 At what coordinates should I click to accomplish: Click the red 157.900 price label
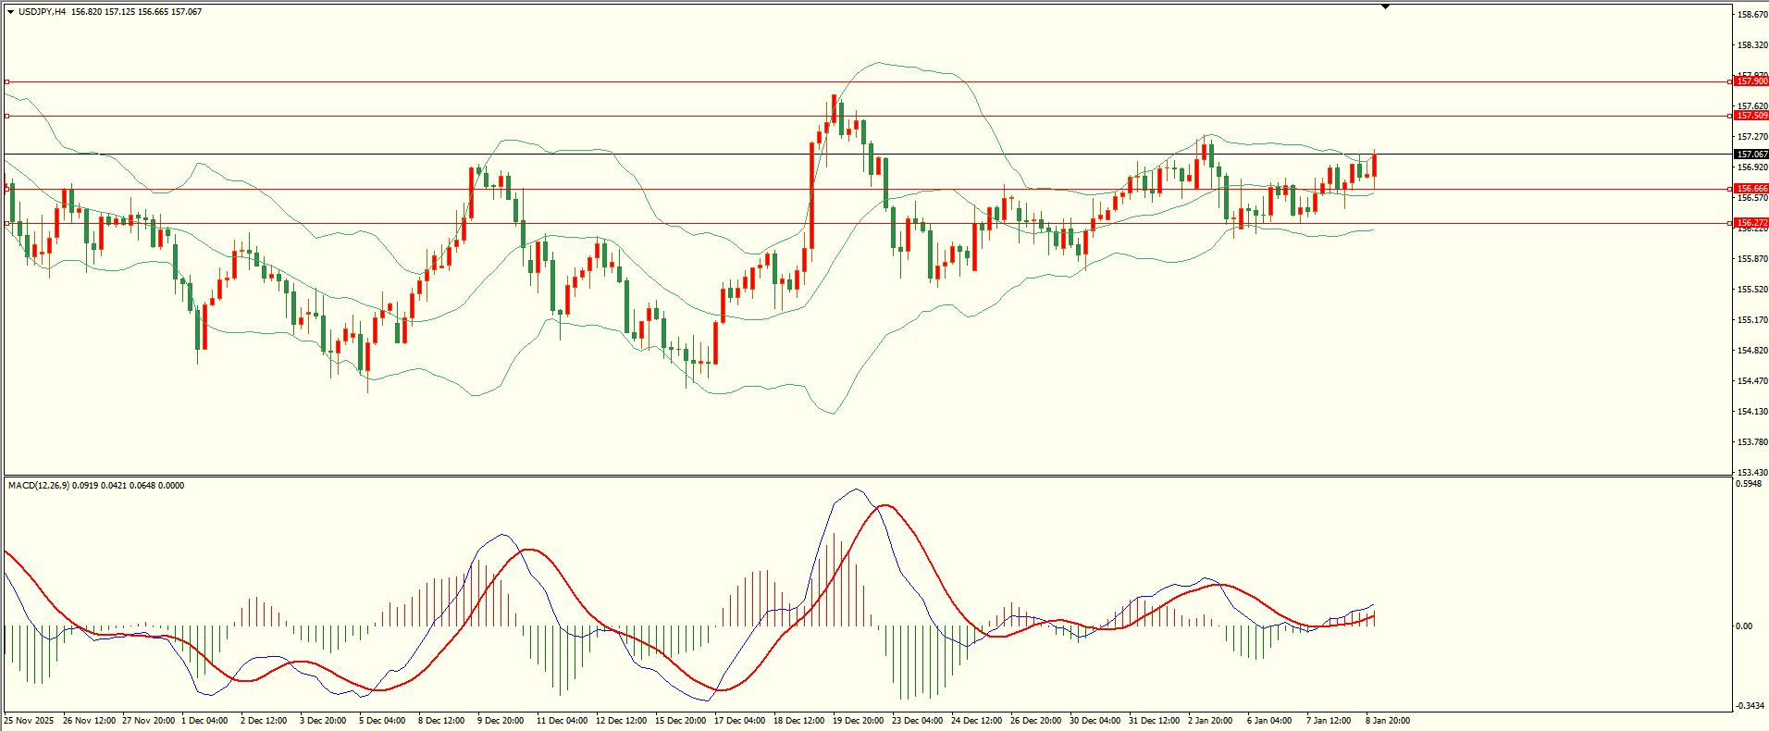pyautogui.click(x=1751, y=81)
